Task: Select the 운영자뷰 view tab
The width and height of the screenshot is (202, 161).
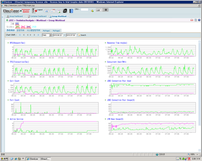Action: point(20,30)
